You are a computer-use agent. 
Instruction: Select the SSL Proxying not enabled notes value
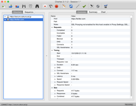(x=100, y=25)
